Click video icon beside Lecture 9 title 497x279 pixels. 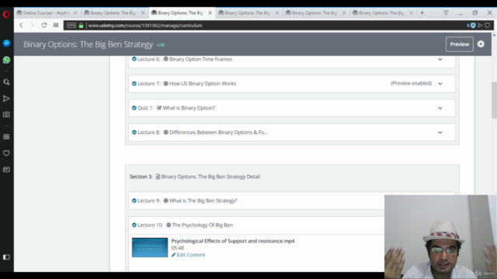pos(165,201)
